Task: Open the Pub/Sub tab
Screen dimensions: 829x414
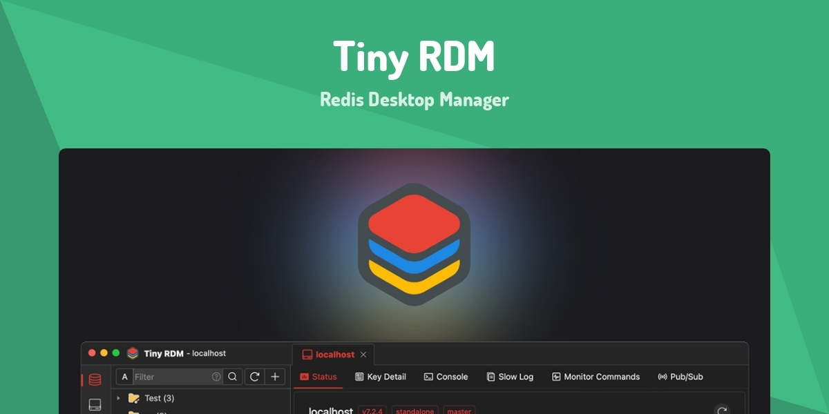Action: [x=680, y=377]
